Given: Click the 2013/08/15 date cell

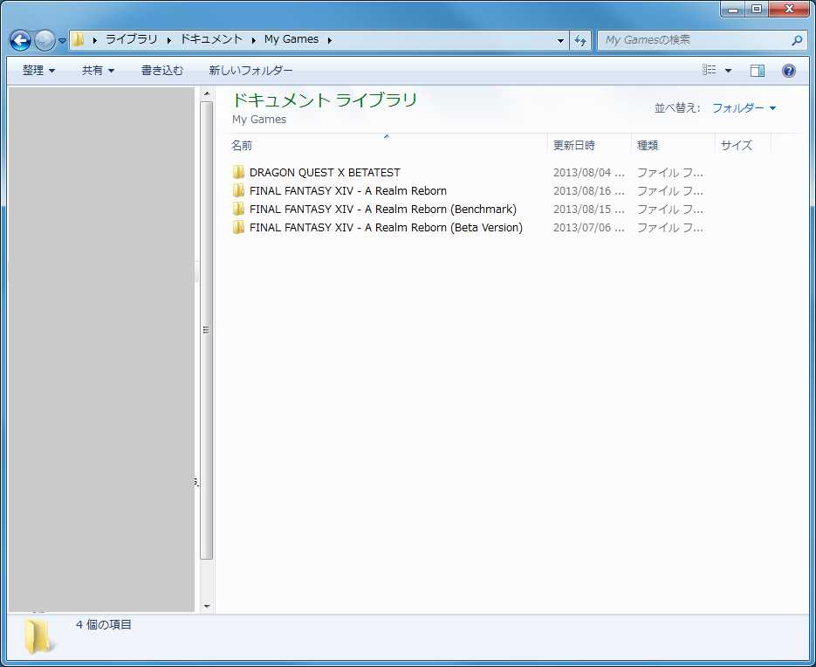Looking at the screenshot, I should (x=588, y=210).
